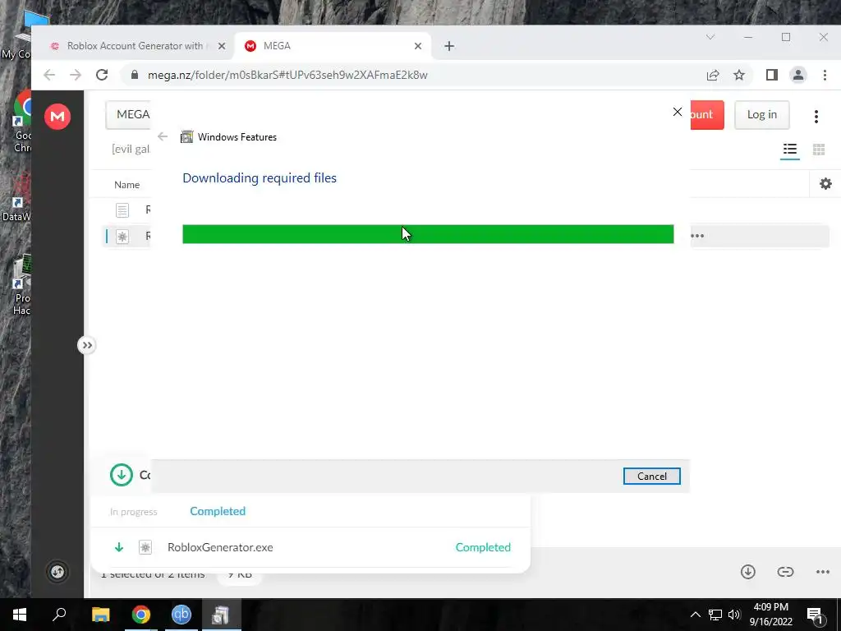The width and height of the screenshot is (841, 631).
Task: Go forward in Chrome
Action: (x=76, y=75)
